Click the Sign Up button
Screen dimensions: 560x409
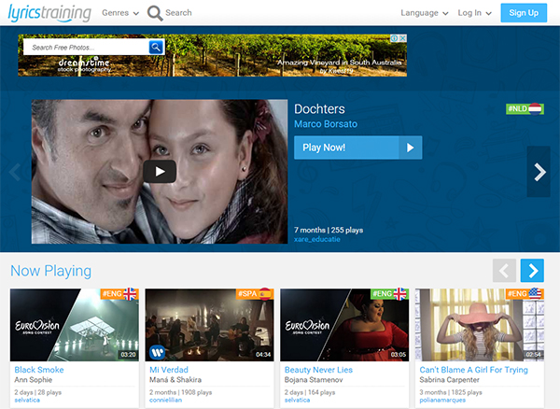click(524, 13)
